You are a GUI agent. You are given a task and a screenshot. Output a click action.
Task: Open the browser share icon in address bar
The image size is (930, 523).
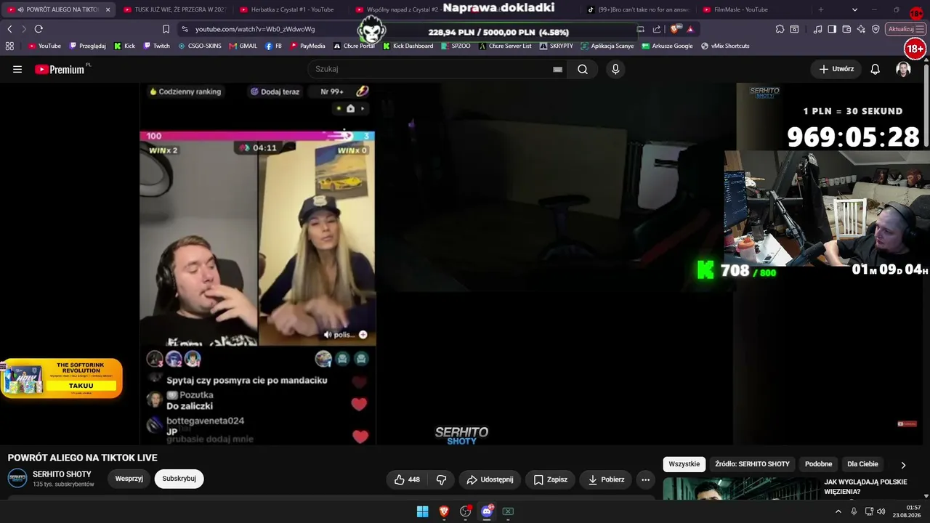(657, 29)
